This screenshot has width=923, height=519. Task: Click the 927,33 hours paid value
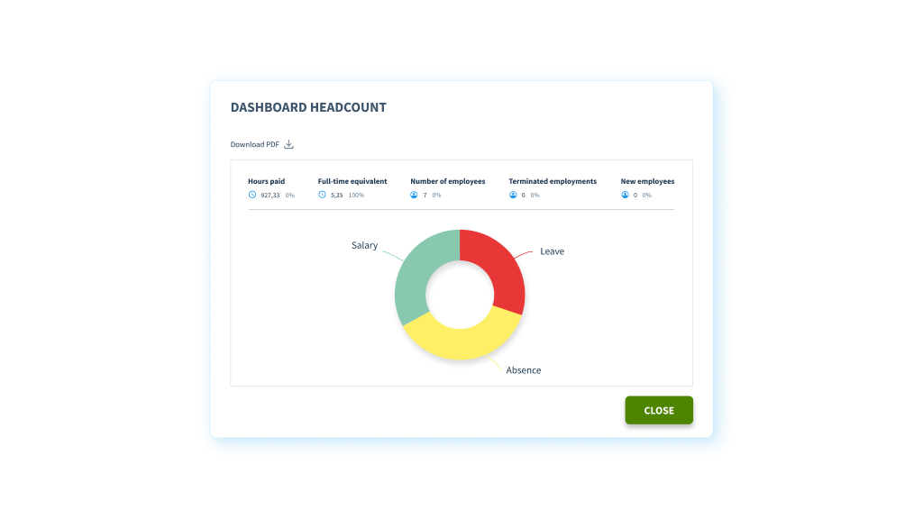(270, 196)
